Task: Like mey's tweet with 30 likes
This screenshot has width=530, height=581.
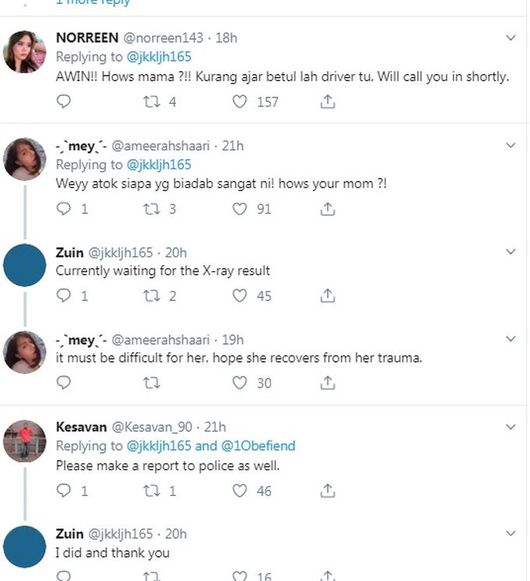Action: point(240,383)
